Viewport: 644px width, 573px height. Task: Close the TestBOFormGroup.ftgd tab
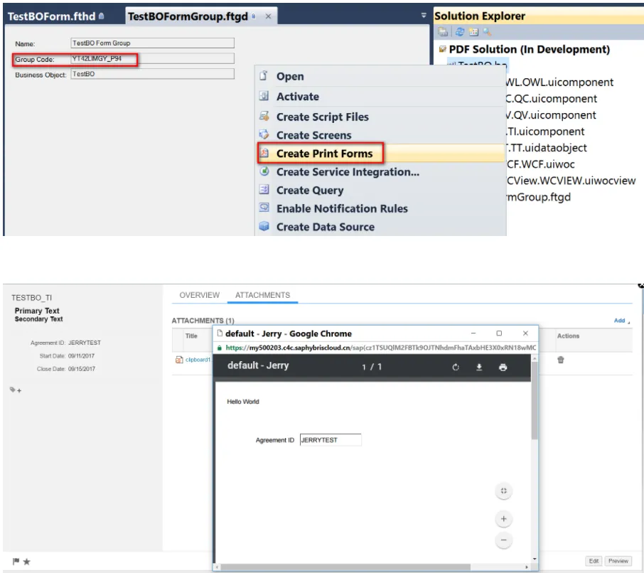(268, 16)
